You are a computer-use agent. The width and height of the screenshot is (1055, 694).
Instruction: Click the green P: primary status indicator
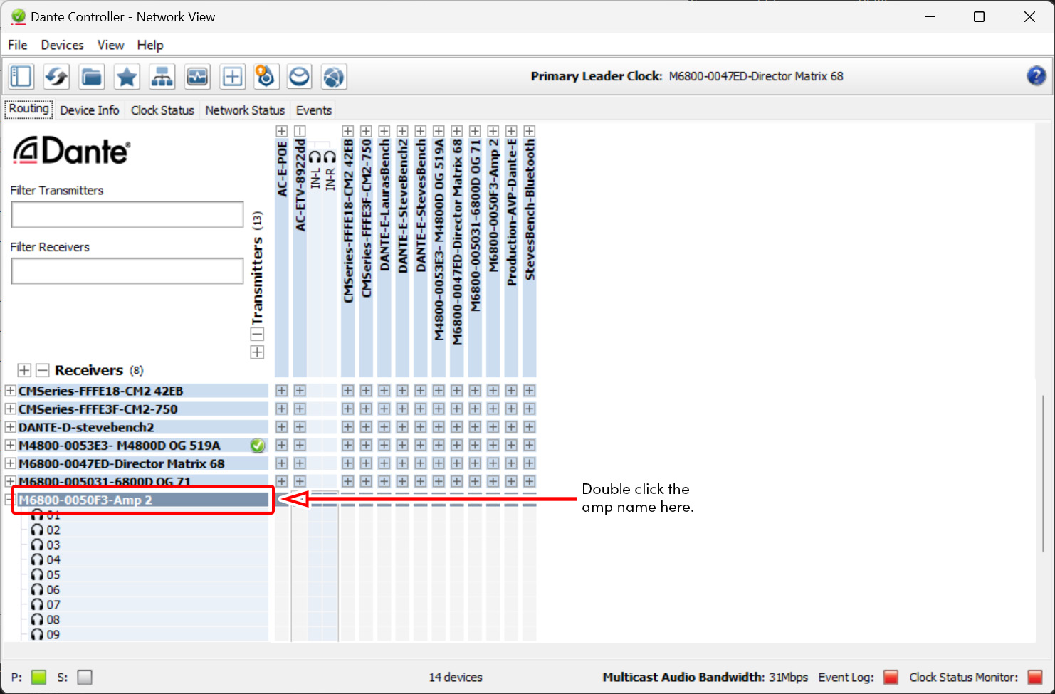click(x=39, y=677)
